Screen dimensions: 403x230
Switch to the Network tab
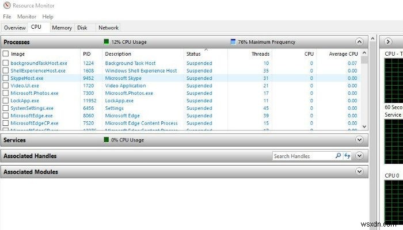point(108,28)
